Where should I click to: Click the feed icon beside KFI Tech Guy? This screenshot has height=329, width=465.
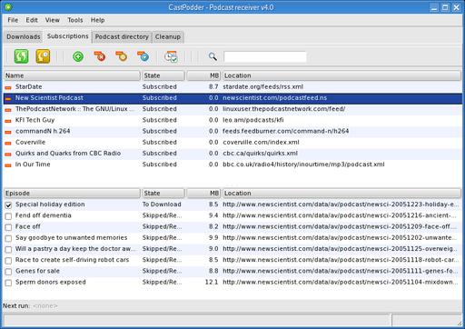pos(8,121)
